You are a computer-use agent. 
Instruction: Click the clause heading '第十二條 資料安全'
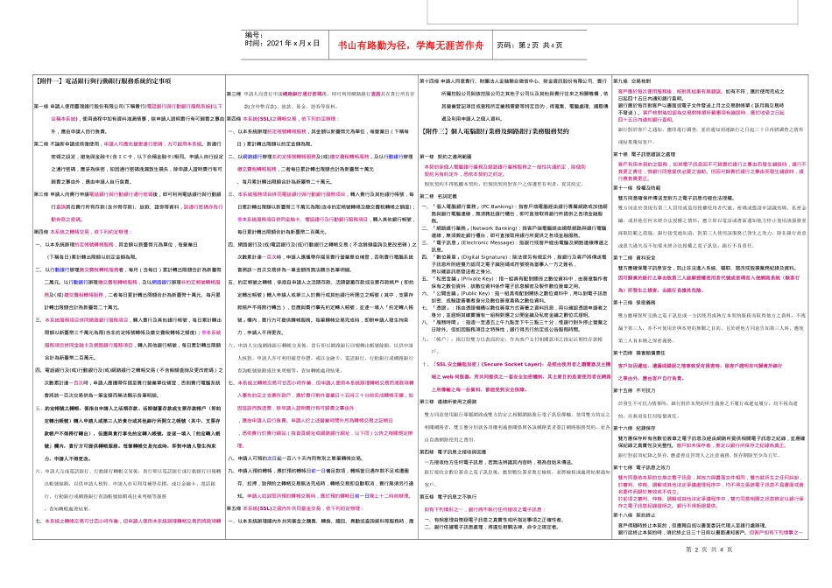634,257
